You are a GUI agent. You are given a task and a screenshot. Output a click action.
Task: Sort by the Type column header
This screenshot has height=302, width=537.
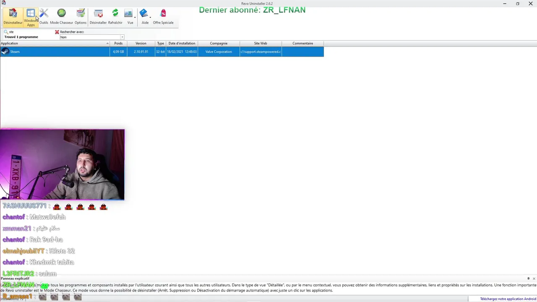161,43
